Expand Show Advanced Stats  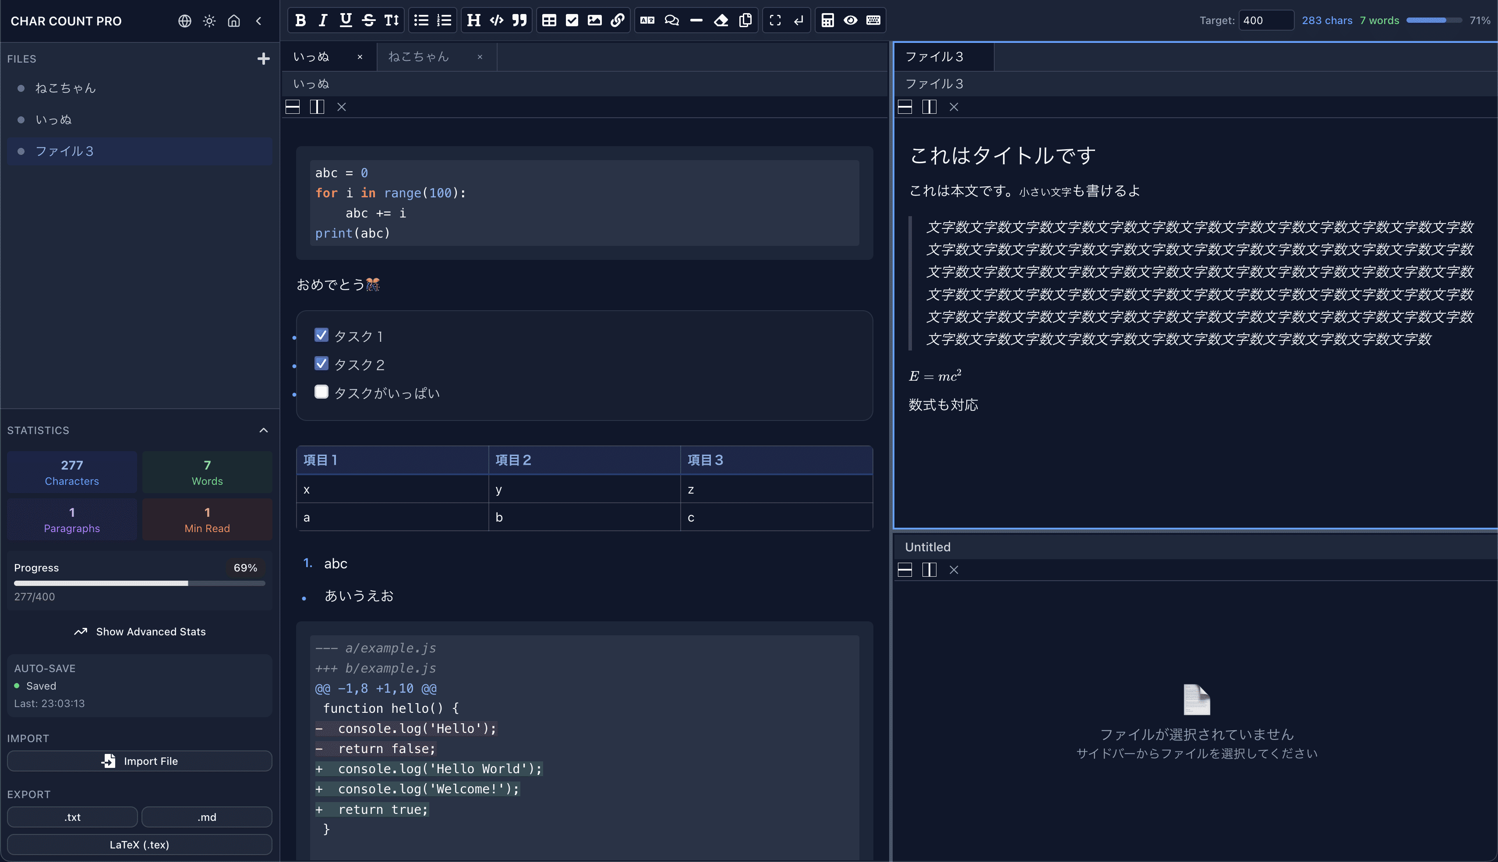pyautogui.click(x=140, y=632)
